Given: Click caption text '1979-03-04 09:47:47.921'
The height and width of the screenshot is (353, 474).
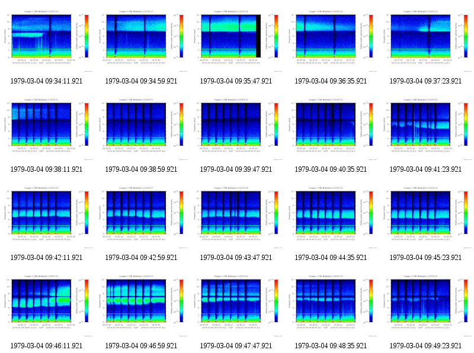Looking at the screenshot, I should [x=236, y=346].
